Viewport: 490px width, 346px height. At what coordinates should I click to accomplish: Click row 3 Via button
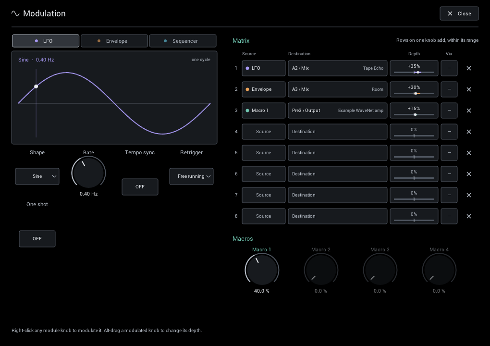[x=449, y=111]
